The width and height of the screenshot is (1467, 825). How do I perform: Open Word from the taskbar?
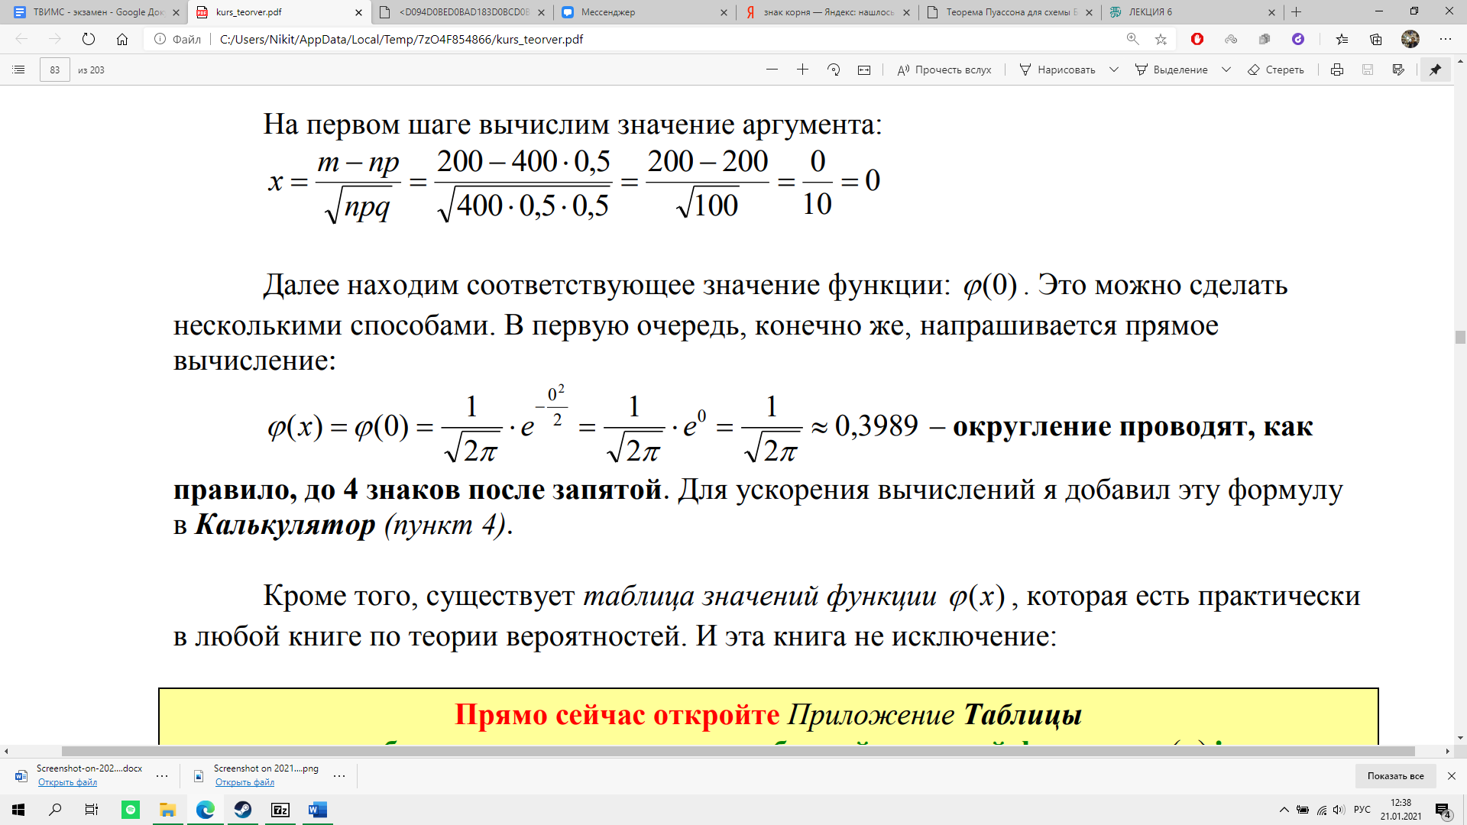tap(318, 810)
